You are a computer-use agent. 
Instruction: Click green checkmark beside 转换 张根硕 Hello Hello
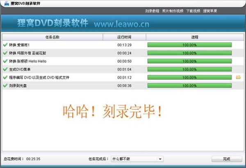pos(5,61)
